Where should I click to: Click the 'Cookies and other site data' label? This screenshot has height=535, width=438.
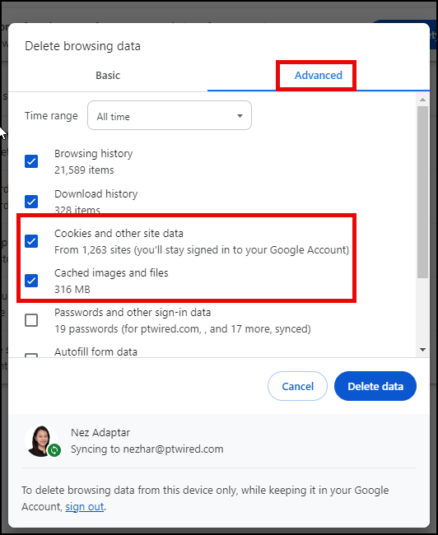(x=119, y=234)
